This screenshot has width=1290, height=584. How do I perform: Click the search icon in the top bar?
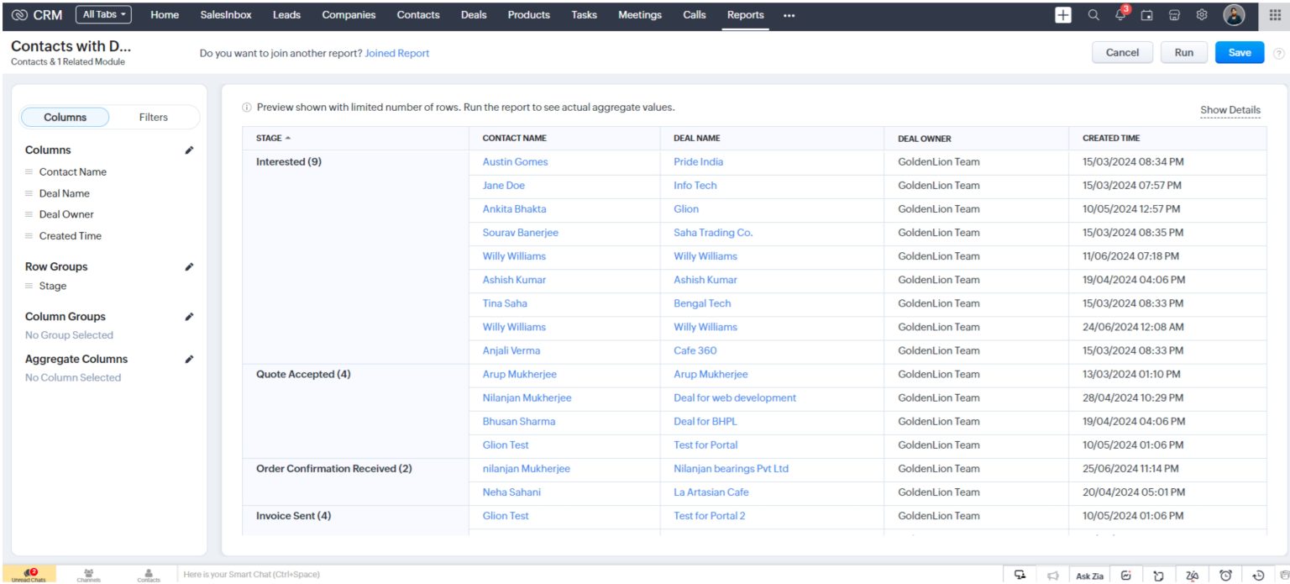(x=1093, y=14)
